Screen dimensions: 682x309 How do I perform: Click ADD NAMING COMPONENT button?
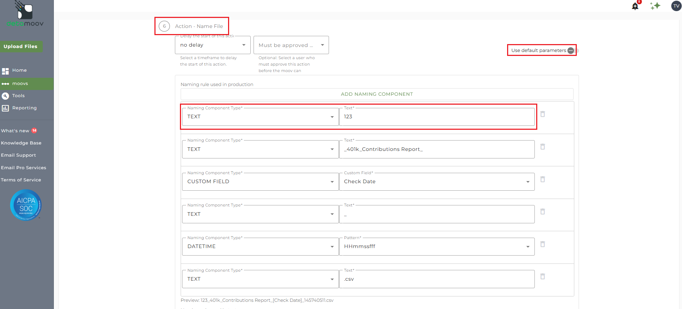[377, 94]
